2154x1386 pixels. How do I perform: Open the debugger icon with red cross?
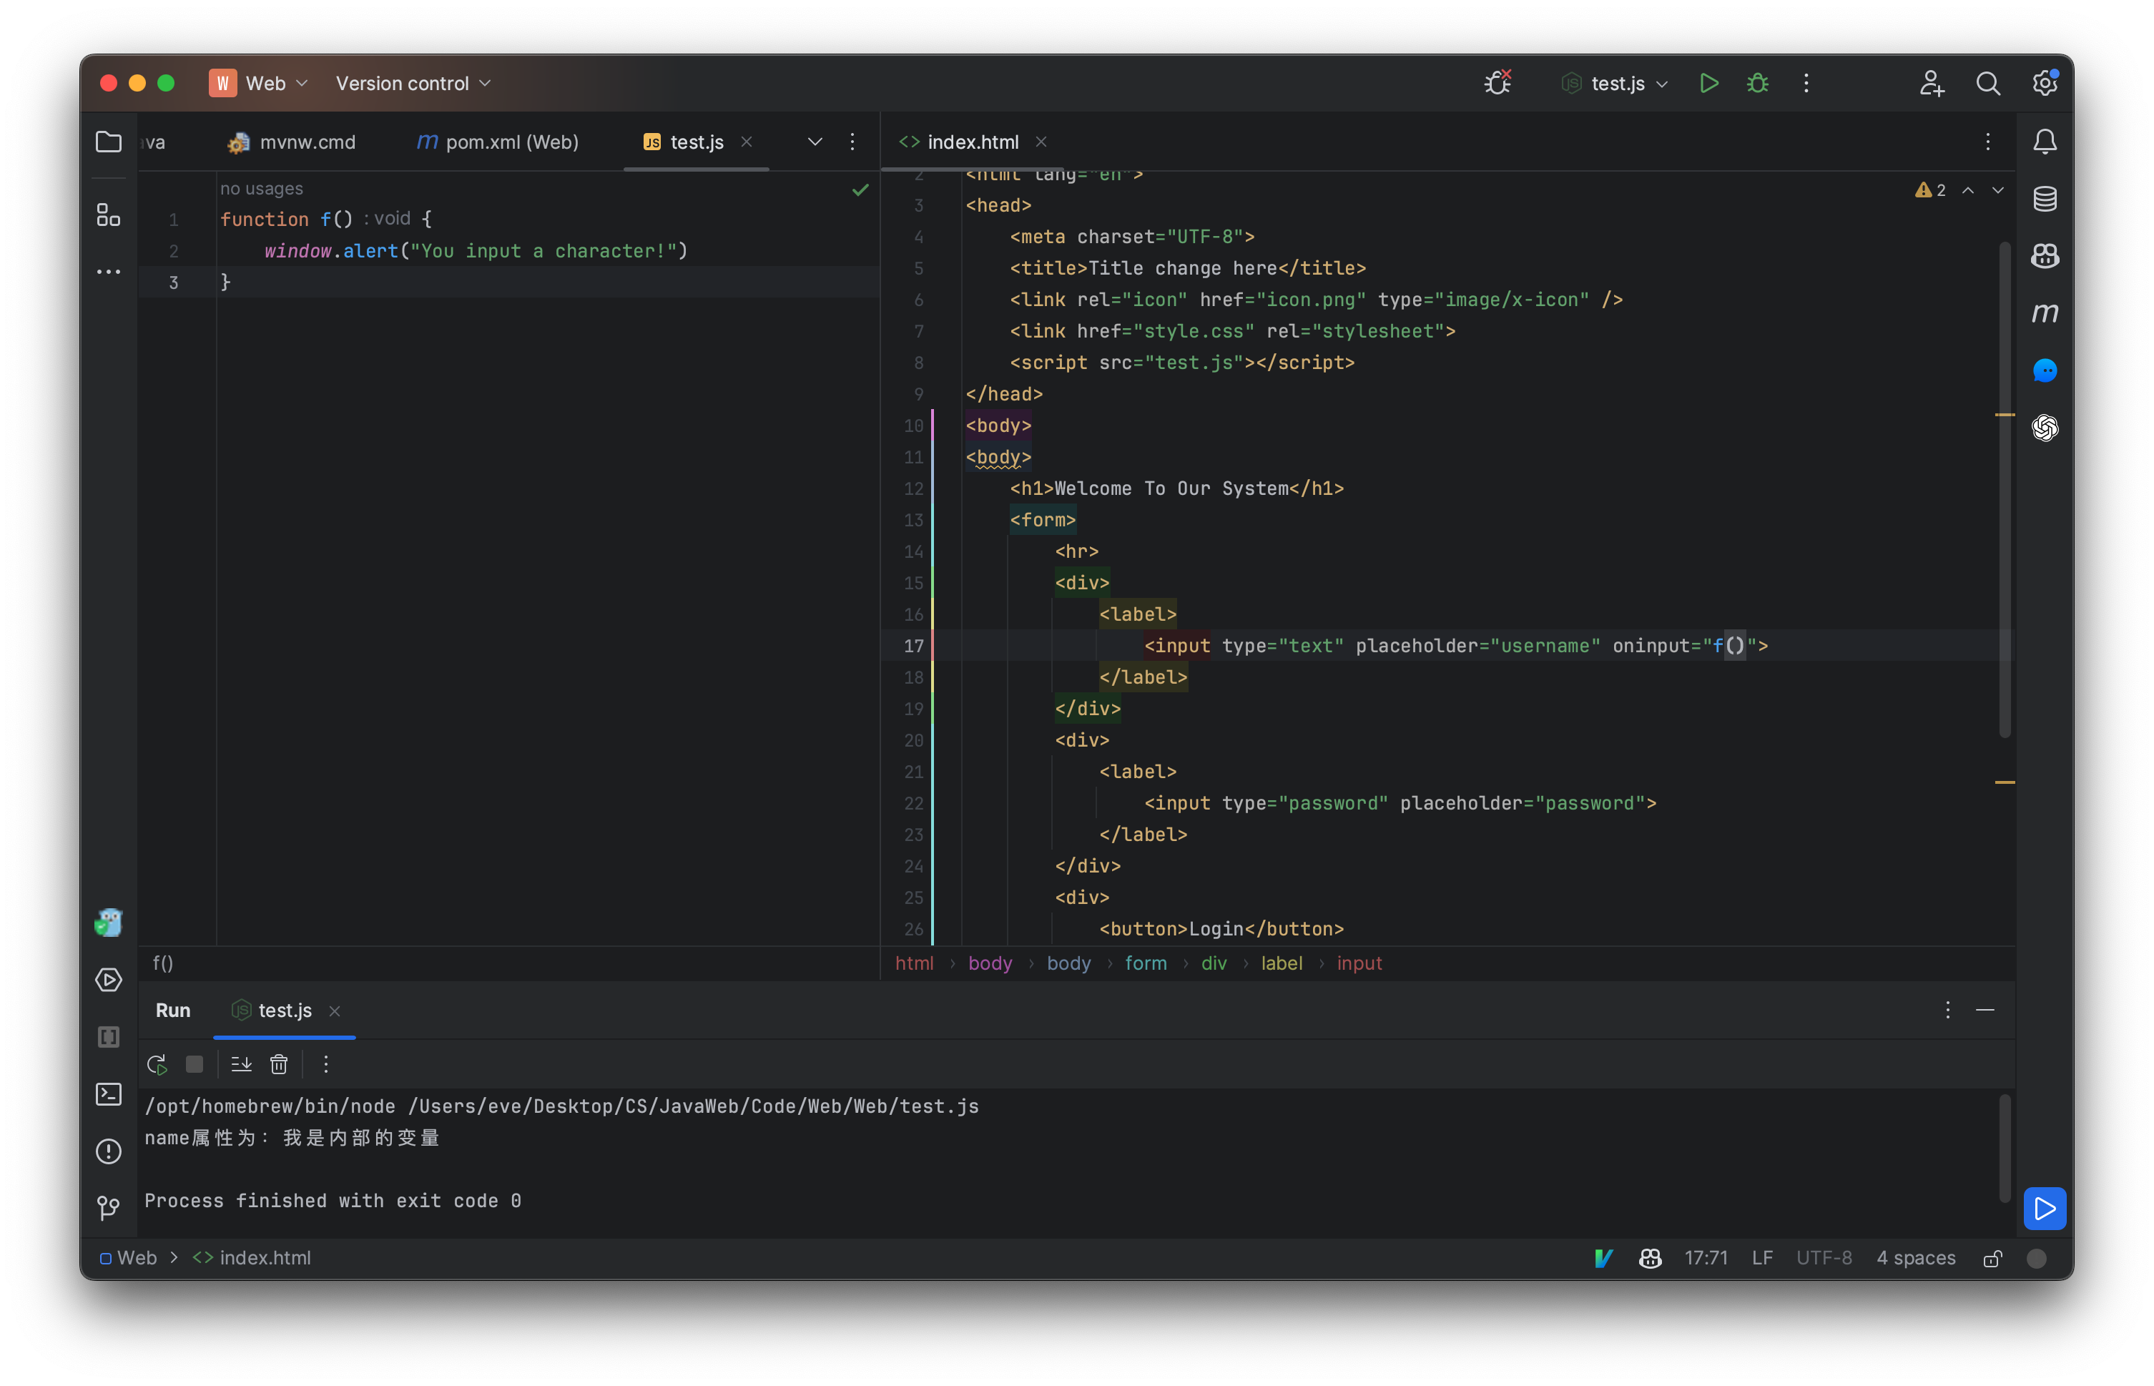click(1498, 83)
